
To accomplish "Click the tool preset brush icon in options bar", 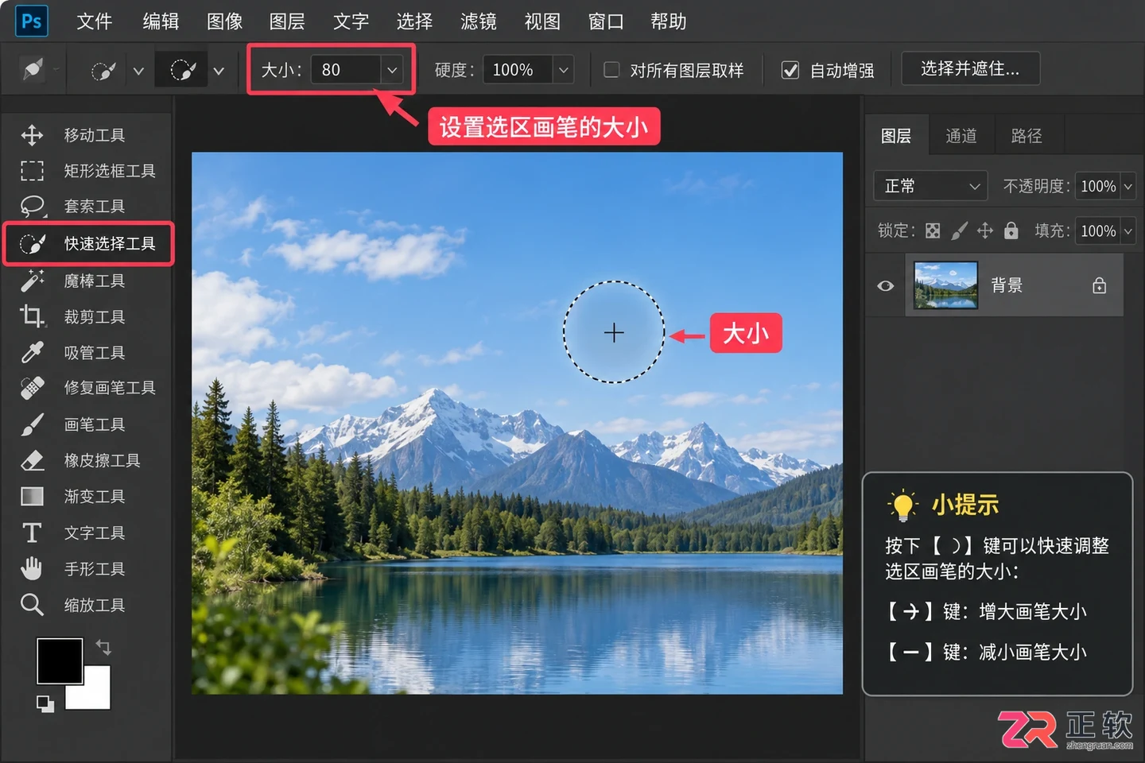I will (33, 70).
